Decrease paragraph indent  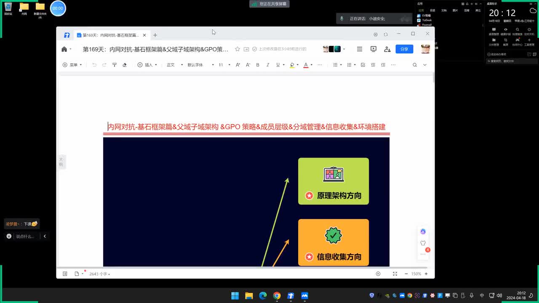[x=373, y=65]
